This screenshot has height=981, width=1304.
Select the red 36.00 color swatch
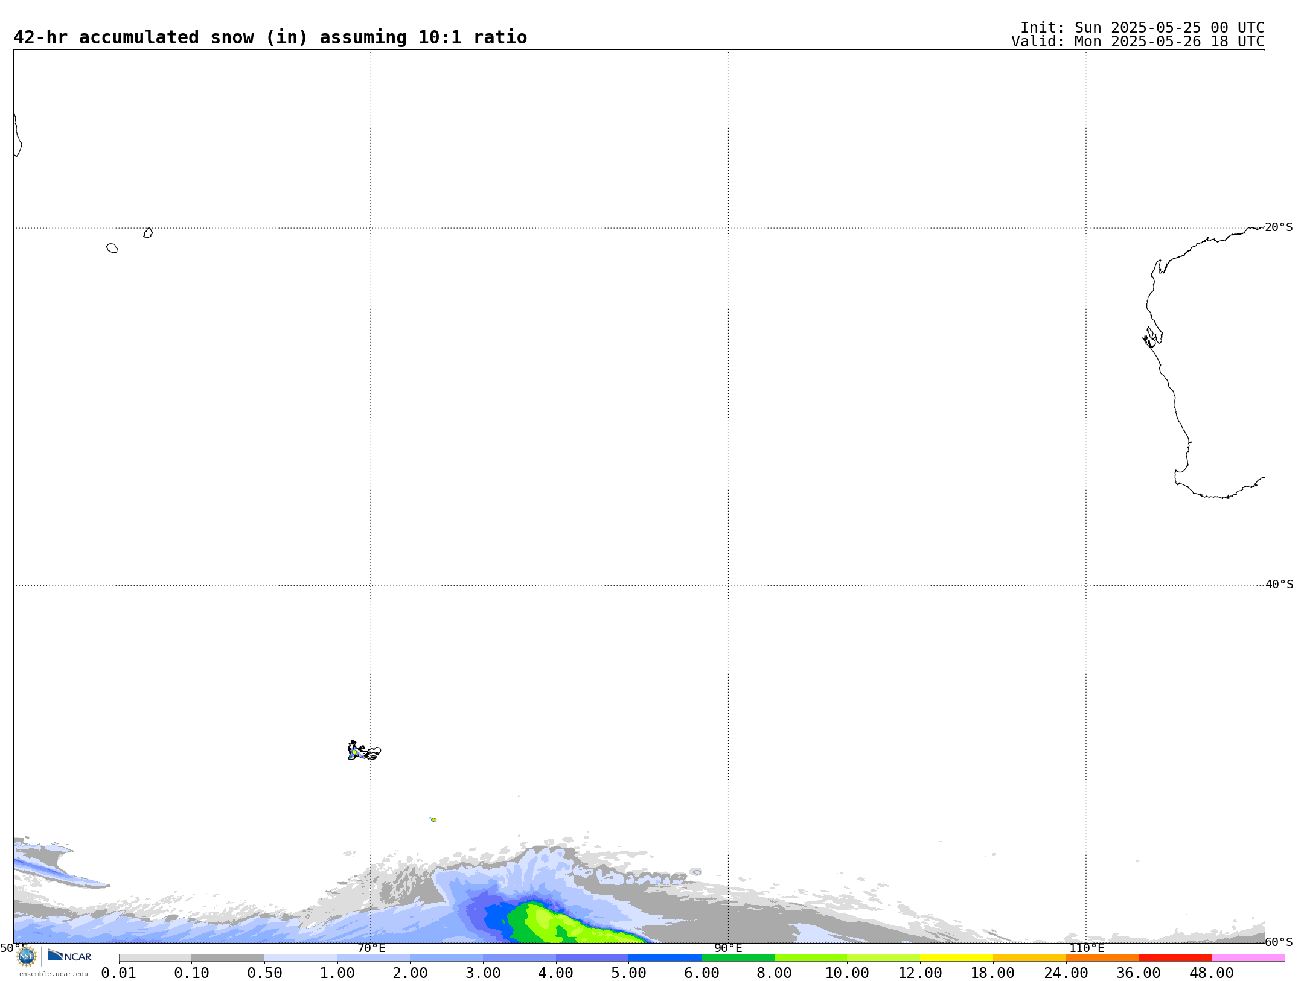(x=1175, y=958)
